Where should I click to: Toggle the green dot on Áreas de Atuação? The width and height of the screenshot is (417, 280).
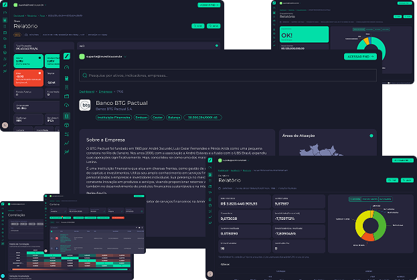pos(372,135)
